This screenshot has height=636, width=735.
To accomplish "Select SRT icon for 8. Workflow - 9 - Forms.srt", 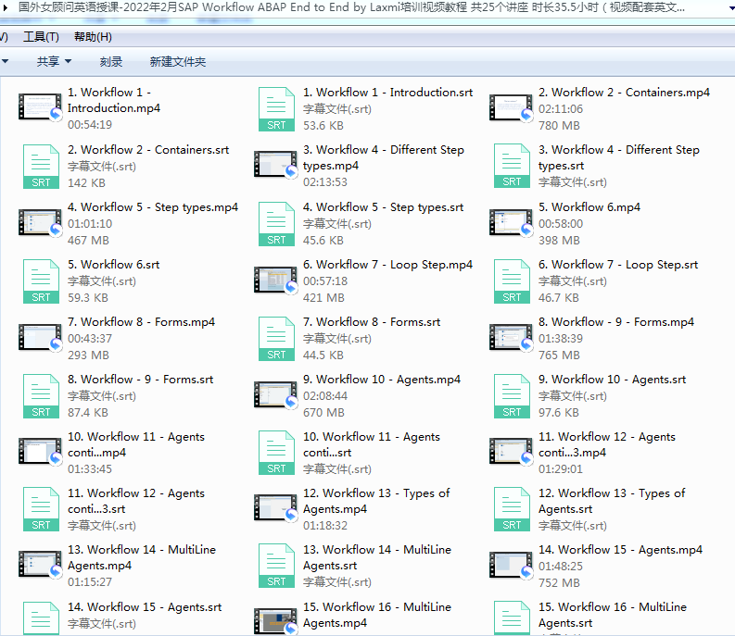I will pyautogui.click(x=41, y=396).
